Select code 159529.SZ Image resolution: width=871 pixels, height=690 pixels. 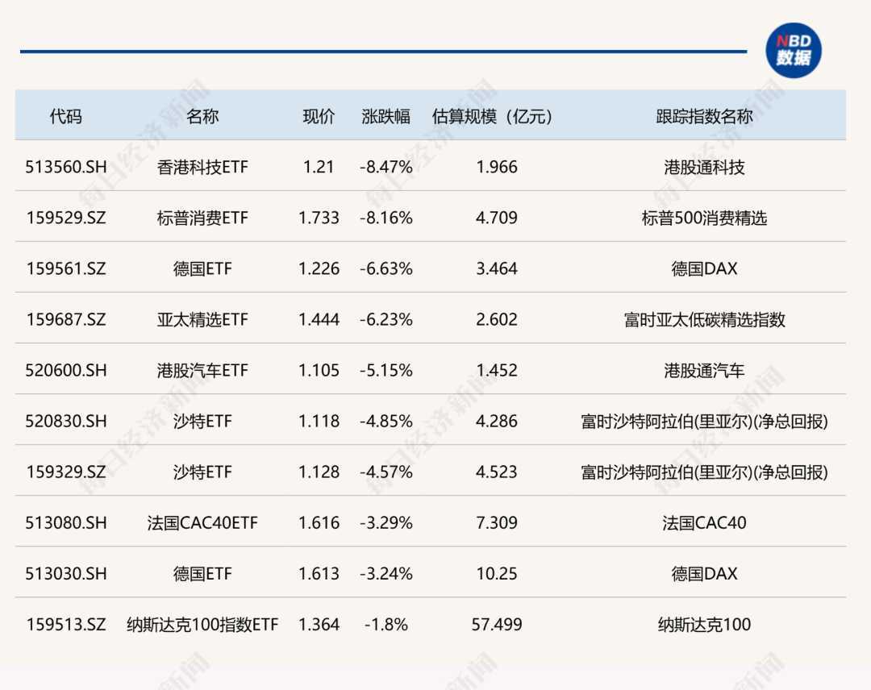[65, 218]
